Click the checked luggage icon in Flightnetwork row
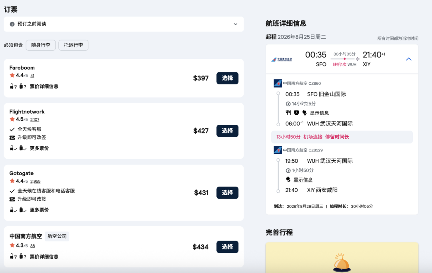Screen dimensions: 432x273 click(x=21, y=148)
